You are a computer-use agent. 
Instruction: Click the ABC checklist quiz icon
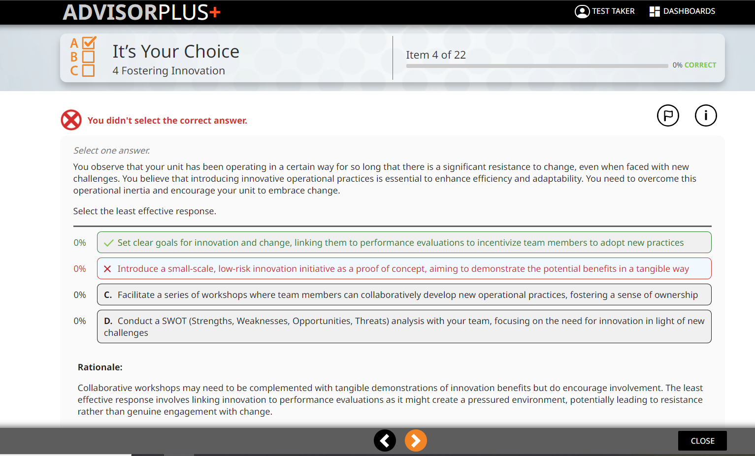pos(83,57)
